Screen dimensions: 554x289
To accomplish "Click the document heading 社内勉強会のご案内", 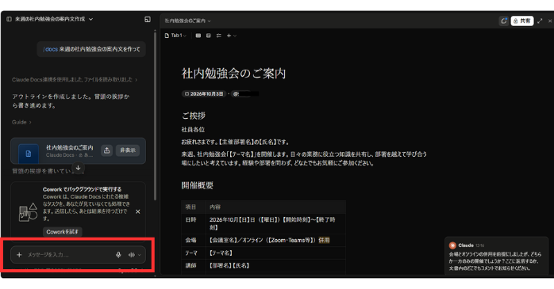I will tap(233, 74).
